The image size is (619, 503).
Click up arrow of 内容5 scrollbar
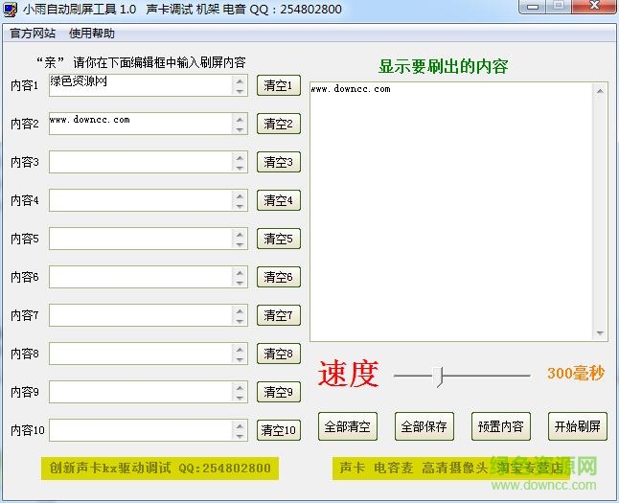(x=240, y=234)
